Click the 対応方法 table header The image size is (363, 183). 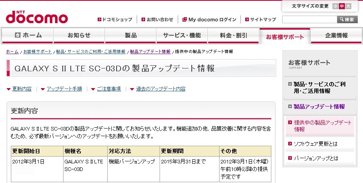click(133, 151)
